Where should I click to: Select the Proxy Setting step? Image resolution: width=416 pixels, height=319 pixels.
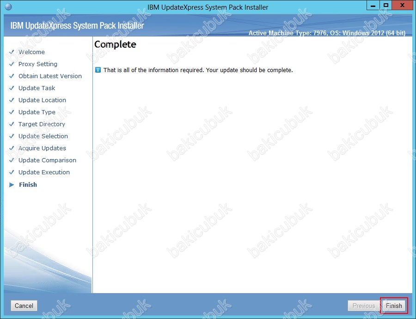pyautogui.click(x=38, y=64)
